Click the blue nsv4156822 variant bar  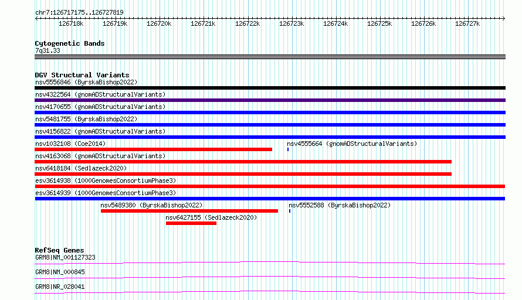(x=270, y=137)
